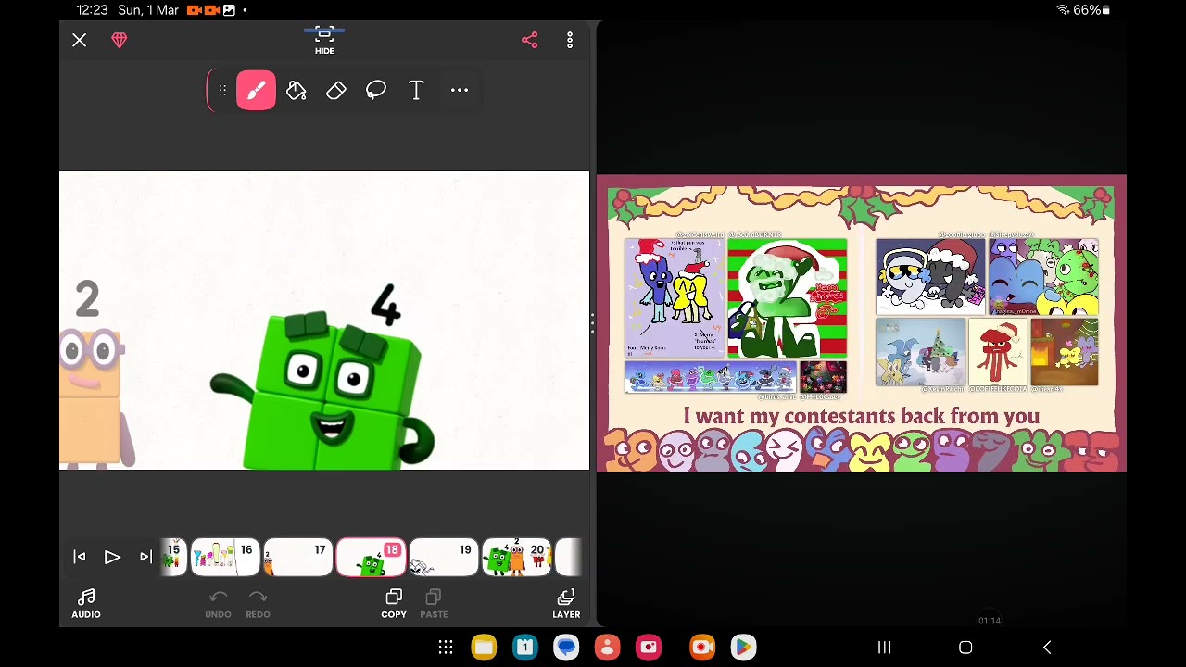Select the Brush tool
The width and height of the screenshot is (1186, 667).
click(256, 91)
